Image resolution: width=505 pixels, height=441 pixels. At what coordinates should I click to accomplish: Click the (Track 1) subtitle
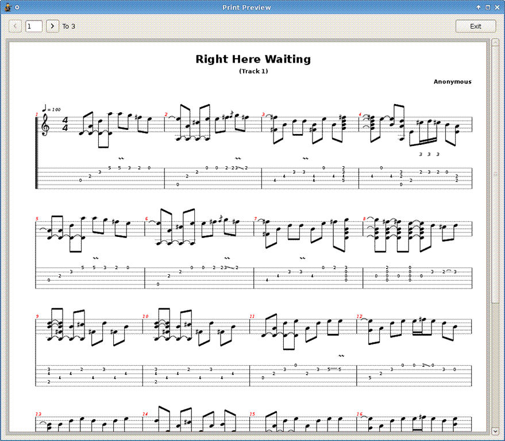coord(253,71)
